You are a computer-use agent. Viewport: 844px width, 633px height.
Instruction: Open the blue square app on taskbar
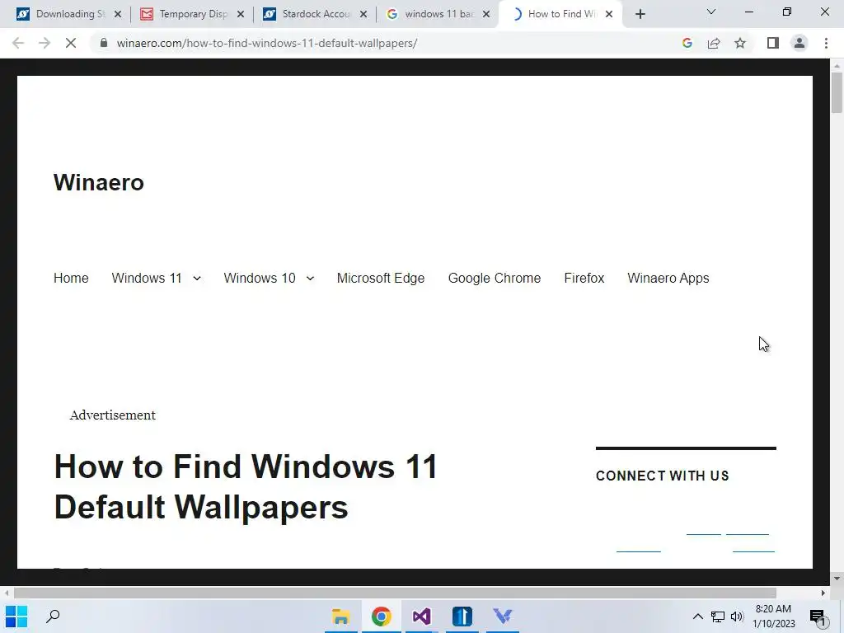462,617
